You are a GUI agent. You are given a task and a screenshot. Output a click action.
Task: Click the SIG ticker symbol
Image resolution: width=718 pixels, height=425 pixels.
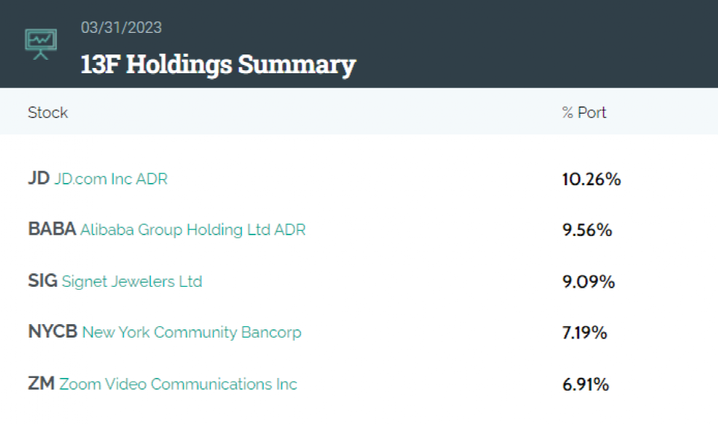pos(43,281)
